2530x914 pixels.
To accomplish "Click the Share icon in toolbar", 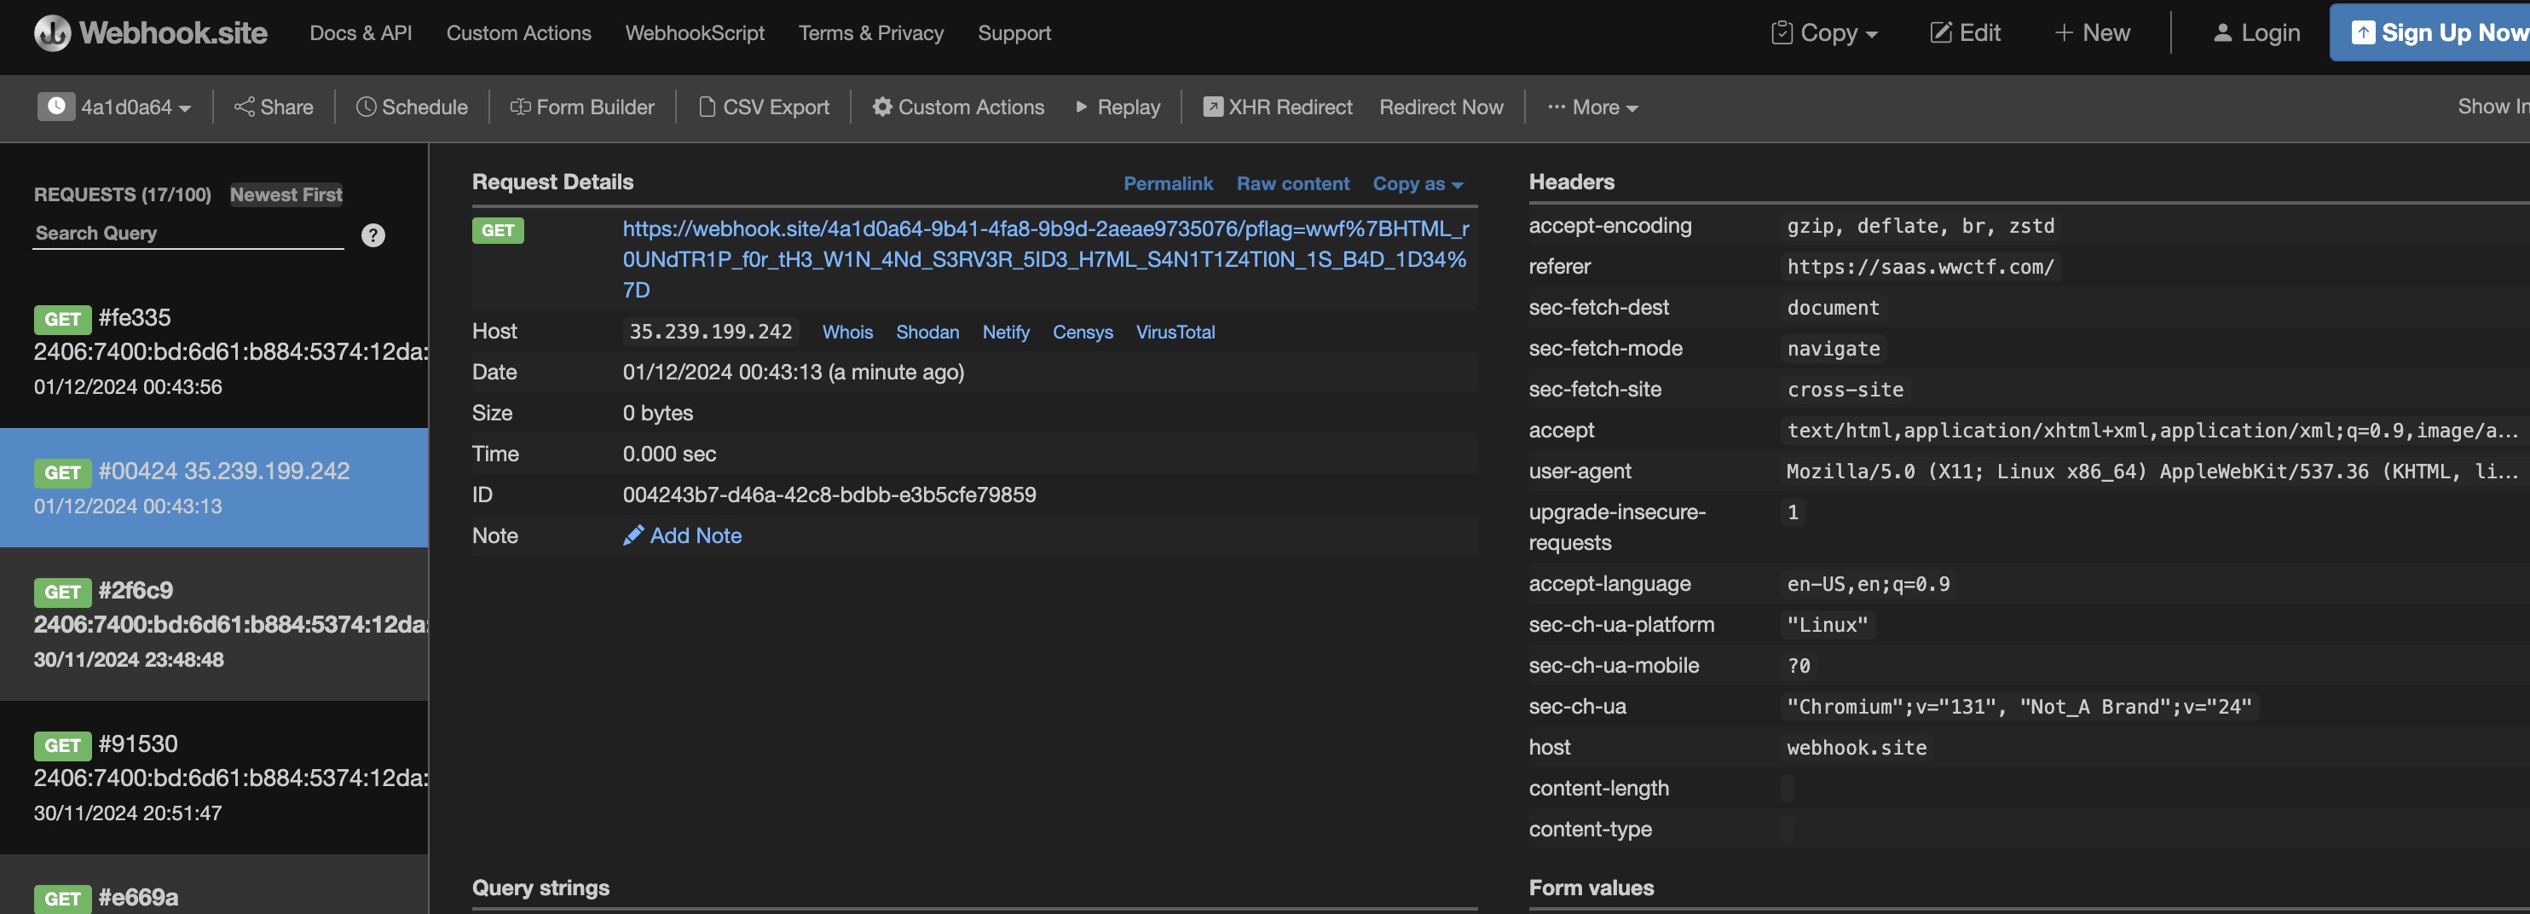I will click(x=245, y=106).
